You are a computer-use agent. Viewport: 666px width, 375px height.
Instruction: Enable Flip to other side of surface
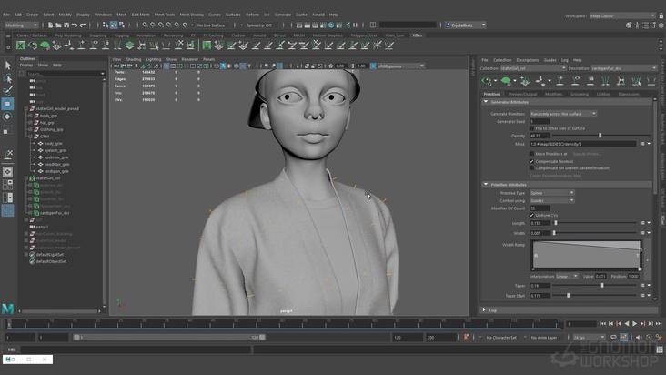pos(532,128)
